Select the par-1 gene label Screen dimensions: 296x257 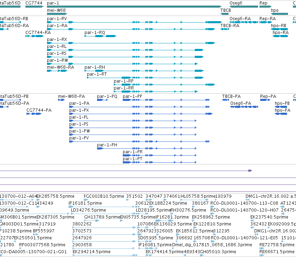(53, 3)
